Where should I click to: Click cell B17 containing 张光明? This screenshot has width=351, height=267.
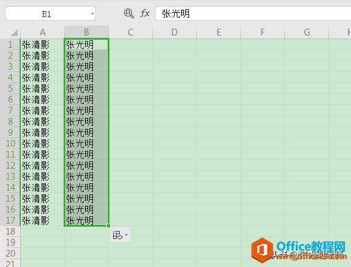point(86,221)
